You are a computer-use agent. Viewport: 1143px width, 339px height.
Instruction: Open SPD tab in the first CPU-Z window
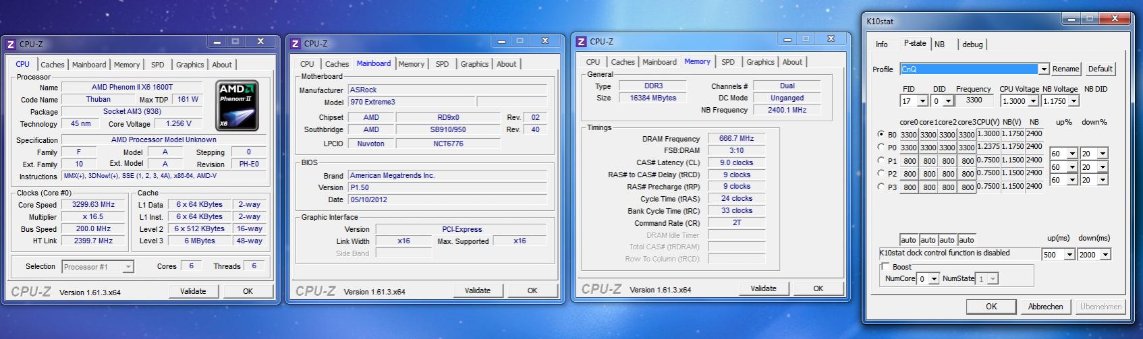pos(157,65)
